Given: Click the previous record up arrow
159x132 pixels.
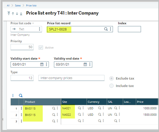Looking at the screenshot, I should tap(13, 14).
